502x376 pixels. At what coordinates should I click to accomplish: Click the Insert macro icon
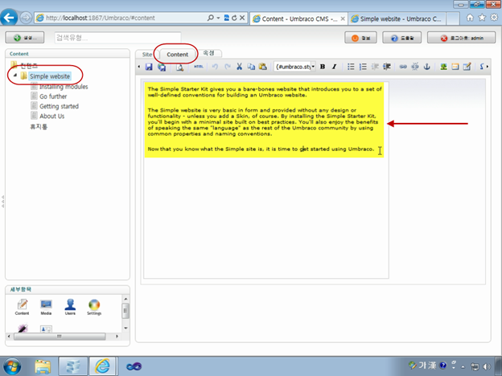click(455, 67)
